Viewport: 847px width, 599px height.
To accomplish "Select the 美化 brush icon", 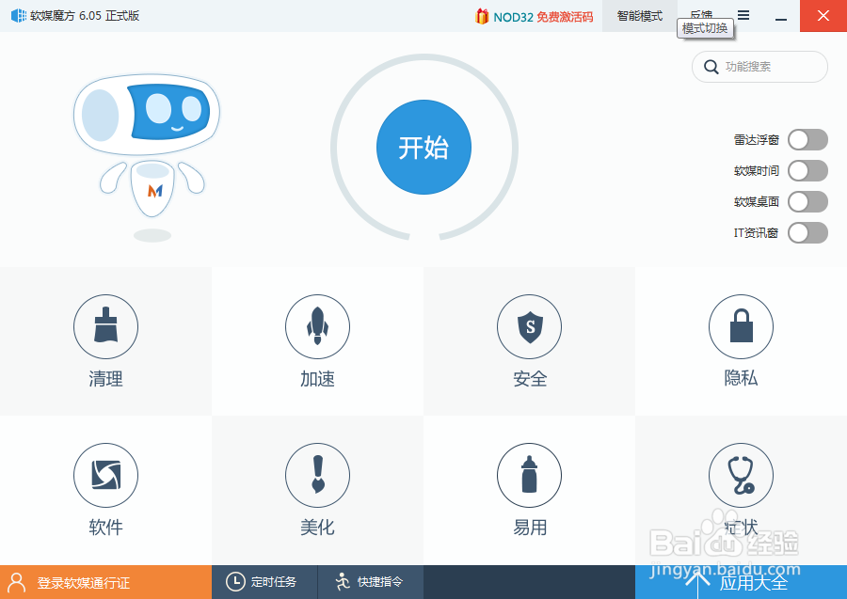I will [x=317, y=476].
